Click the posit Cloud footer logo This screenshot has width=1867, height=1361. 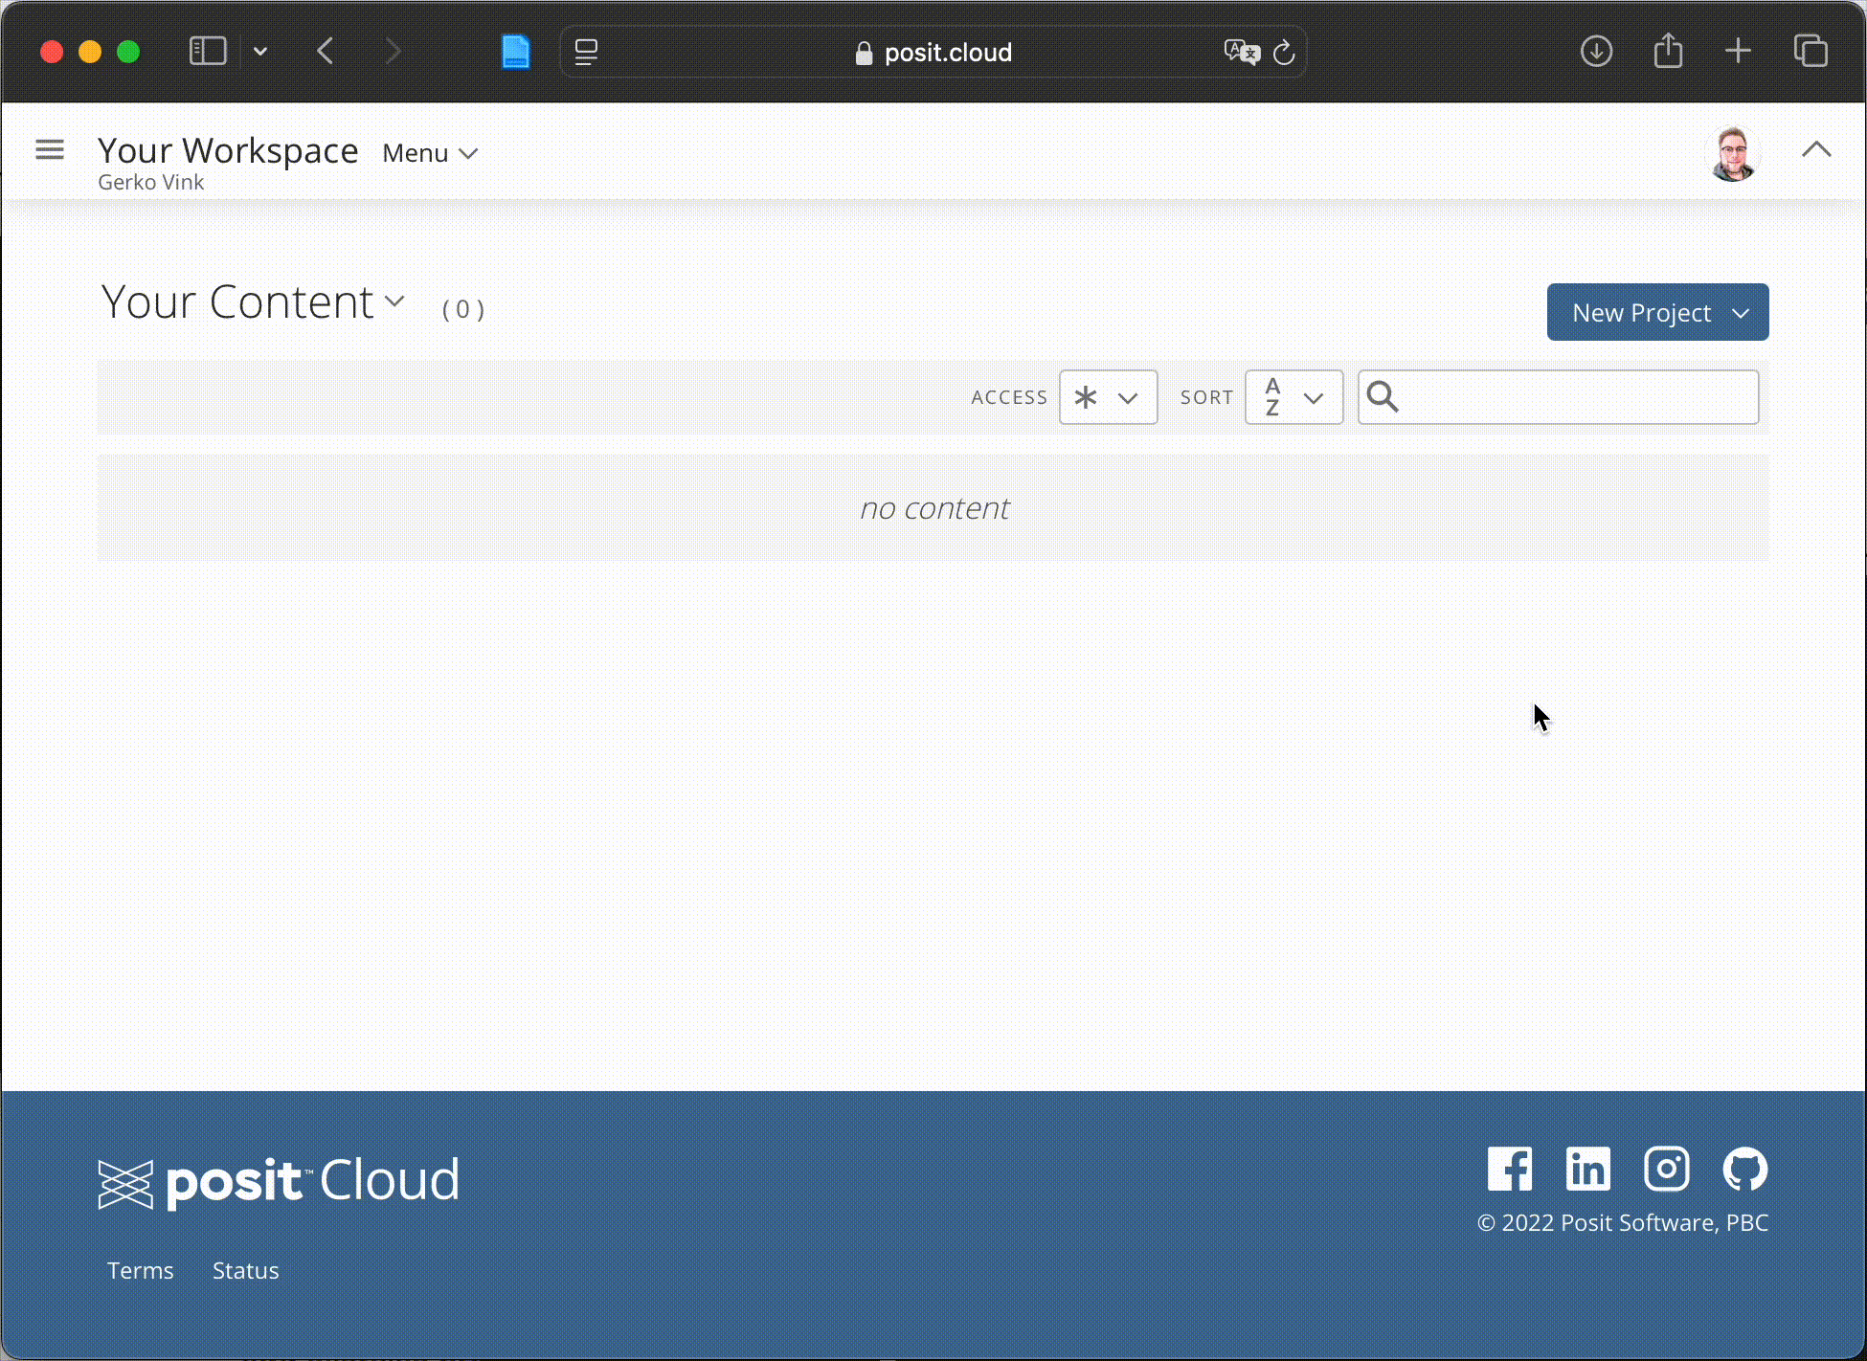coord(279,1182)
